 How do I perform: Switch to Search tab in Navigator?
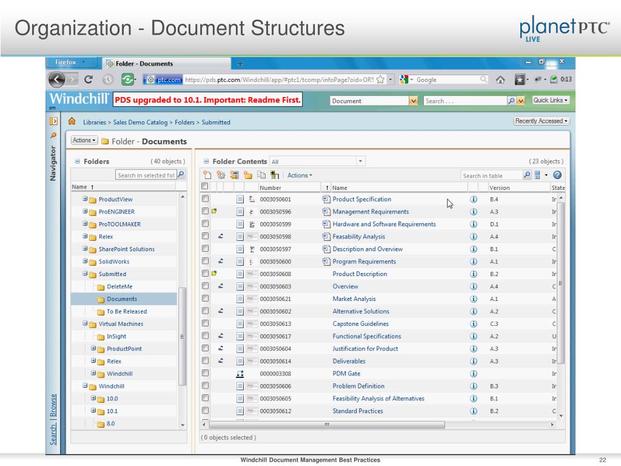[53, 434]
